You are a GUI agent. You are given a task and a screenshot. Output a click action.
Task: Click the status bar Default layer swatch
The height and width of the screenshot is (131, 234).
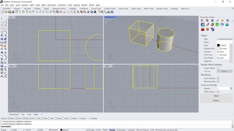click(61, 130)
